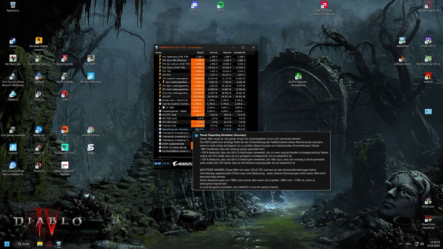Select the CPU TDC sensor row
This screenshot has height=249, width=443.
pyautogui.click(x=200, y=71)
